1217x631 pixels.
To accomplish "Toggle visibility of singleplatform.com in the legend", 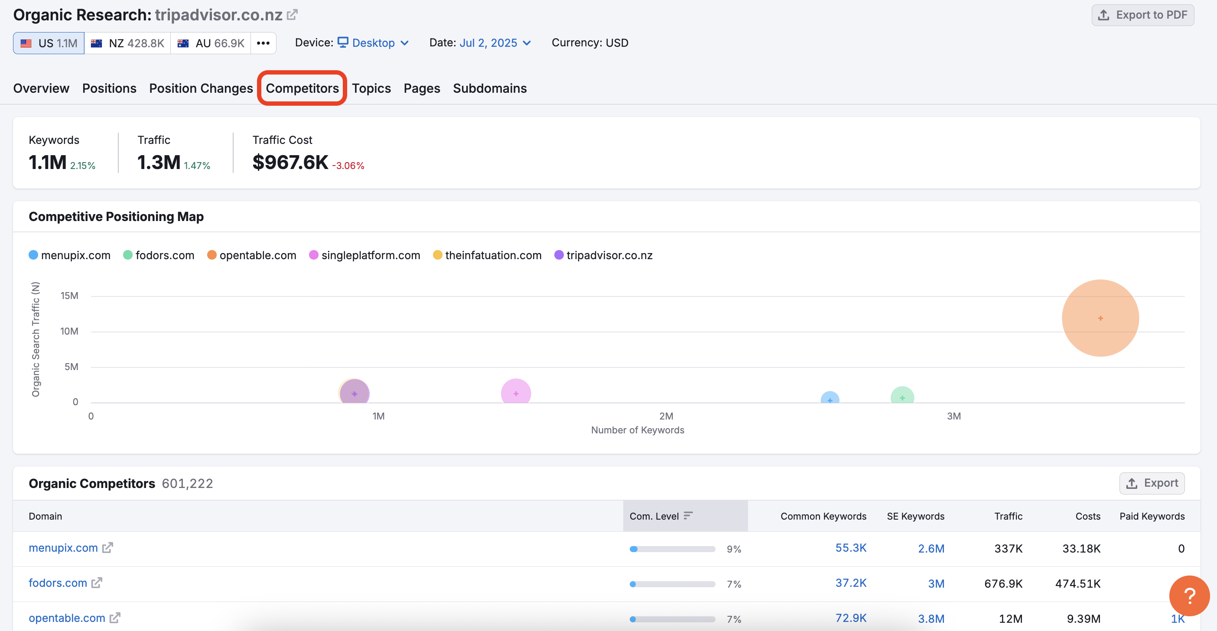I will click(364, 255).
